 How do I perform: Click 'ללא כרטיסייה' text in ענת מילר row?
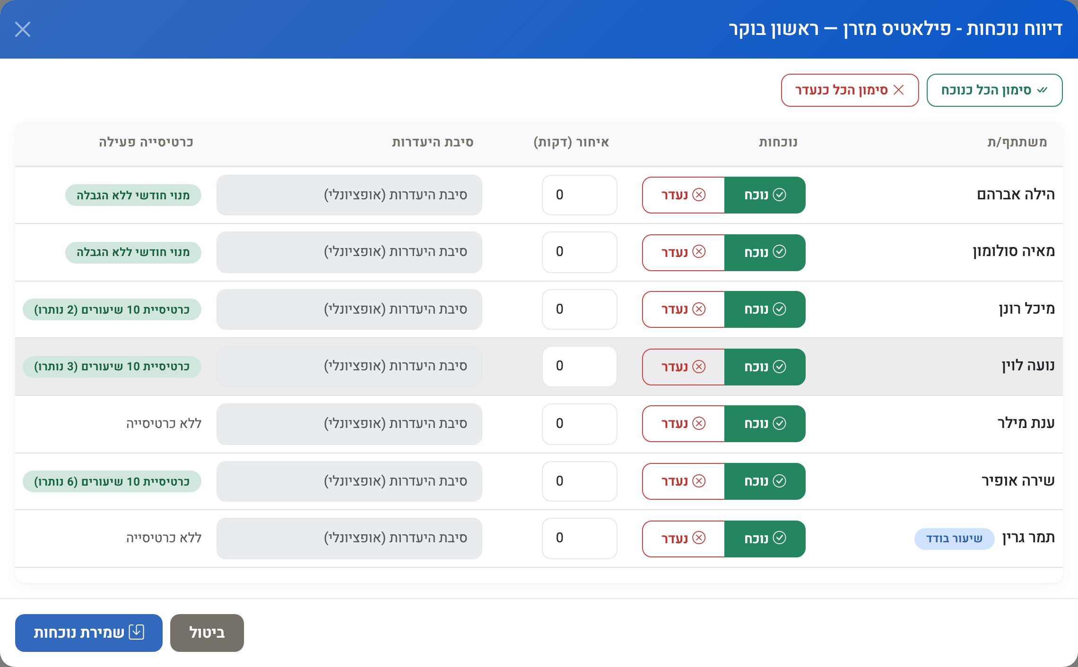coord(164,424)
